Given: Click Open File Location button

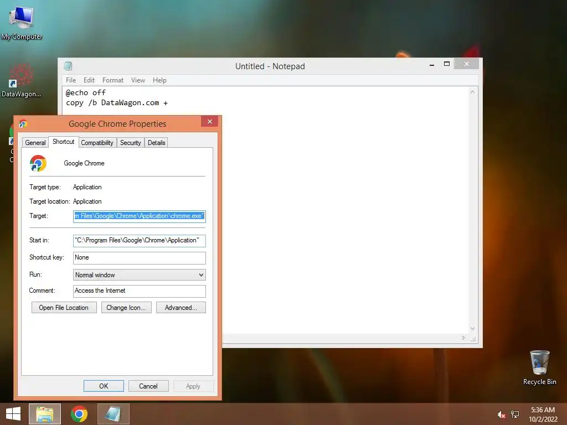Looking at the screenshot, I should click(64, 308).
